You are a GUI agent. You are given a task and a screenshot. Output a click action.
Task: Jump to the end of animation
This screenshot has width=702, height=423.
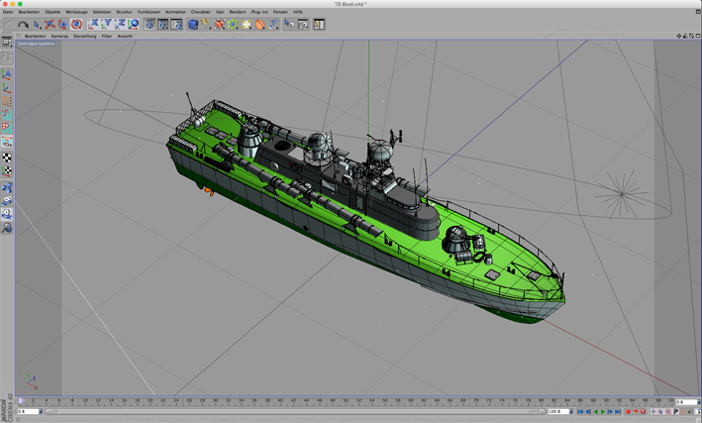point(618,411)
